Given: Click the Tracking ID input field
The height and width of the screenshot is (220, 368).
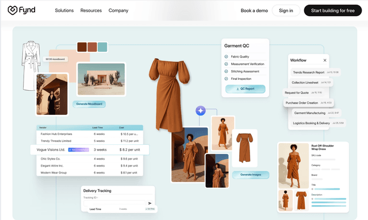Looking at the screenshot, I should [x=114, y=203].
